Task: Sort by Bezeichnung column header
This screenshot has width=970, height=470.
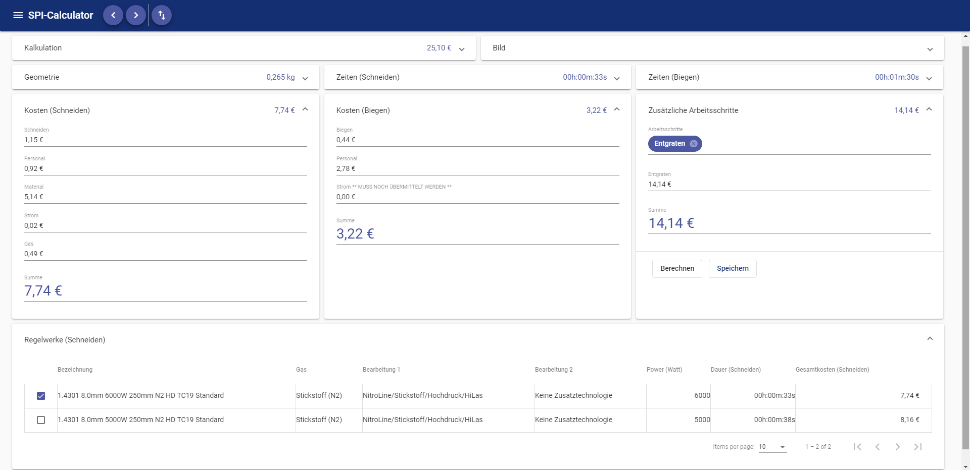Action: [x=75, y=370]
